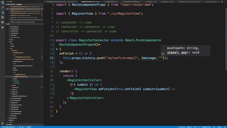
Task: Click the unsaved dot on RegisterConnector.tsx tab
Action: (101, 2)
